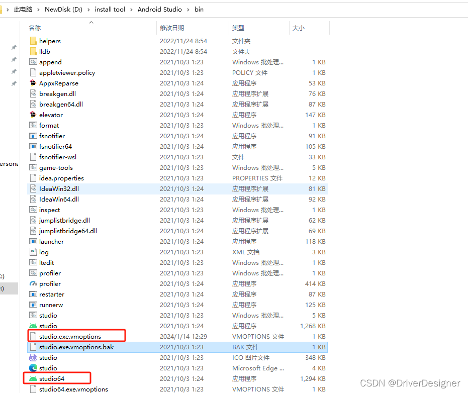Expand the breadcrumb chevron after install tool
Screen dimensions: 468x393
pos(131,10)
